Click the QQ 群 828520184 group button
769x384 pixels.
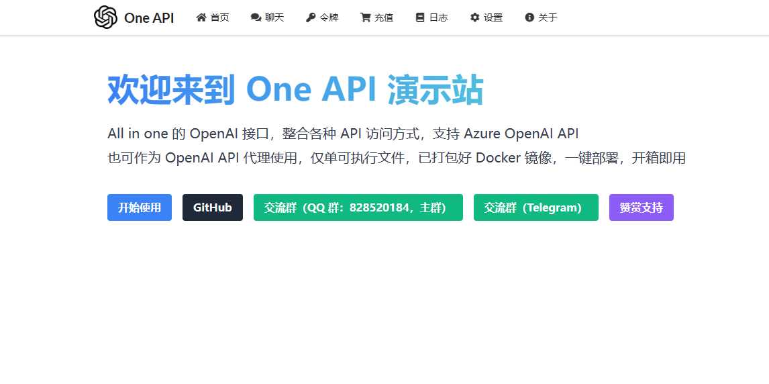click(x=358, y=207)
